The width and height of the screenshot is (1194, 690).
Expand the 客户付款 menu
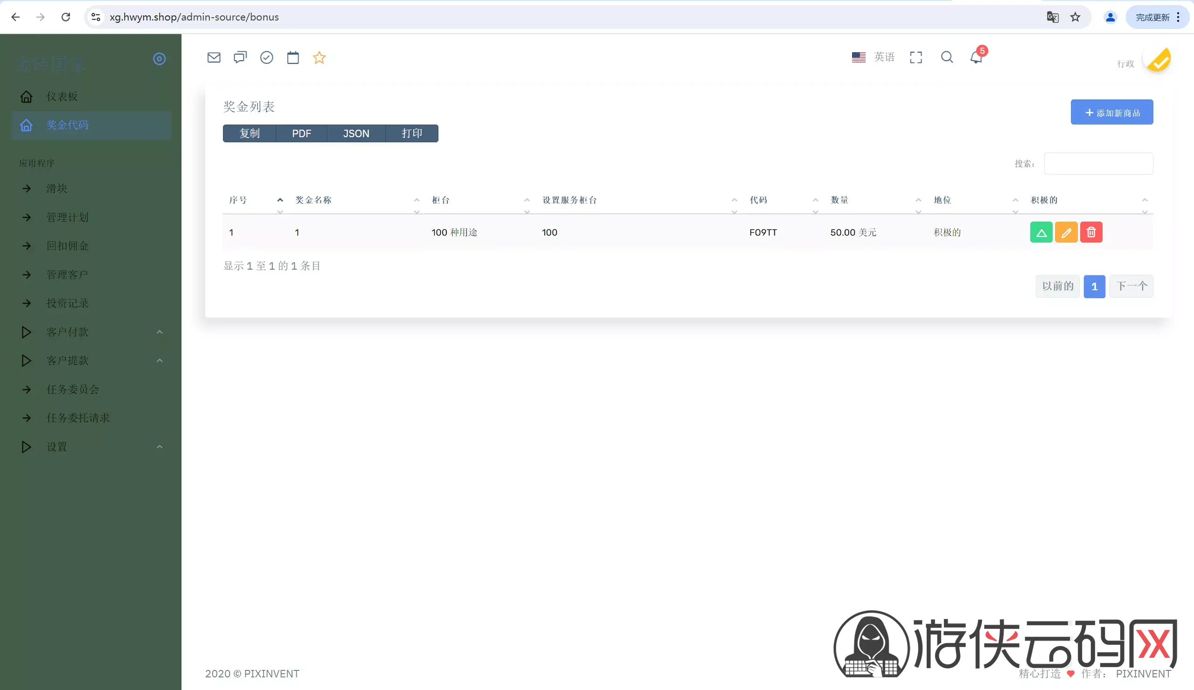91,332
